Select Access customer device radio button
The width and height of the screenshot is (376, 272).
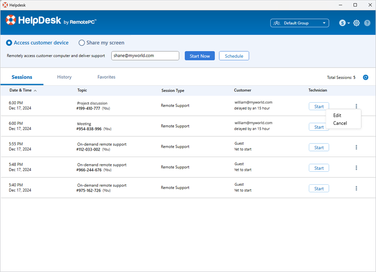pyautogui.click(x=9, y=43)
